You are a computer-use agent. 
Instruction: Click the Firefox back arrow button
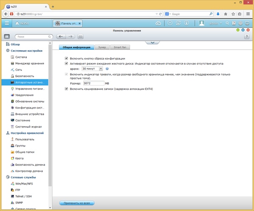6,14
